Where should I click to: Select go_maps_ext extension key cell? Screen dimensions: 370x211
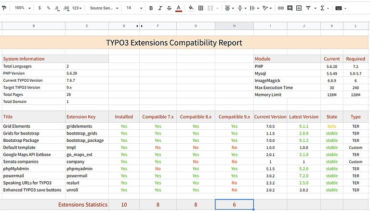[87, 154]
